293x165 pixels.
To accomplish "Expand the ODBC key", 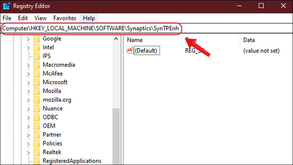I will [x=29, y=118].
